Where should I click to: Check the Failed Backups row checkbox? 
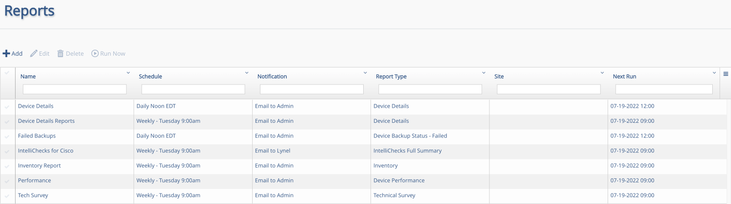point(7,137)
